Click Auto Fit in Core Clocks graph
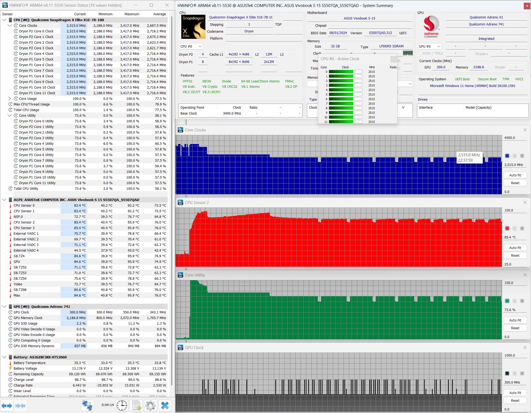Viewport: 531px width, 413px height. (515, 175)
